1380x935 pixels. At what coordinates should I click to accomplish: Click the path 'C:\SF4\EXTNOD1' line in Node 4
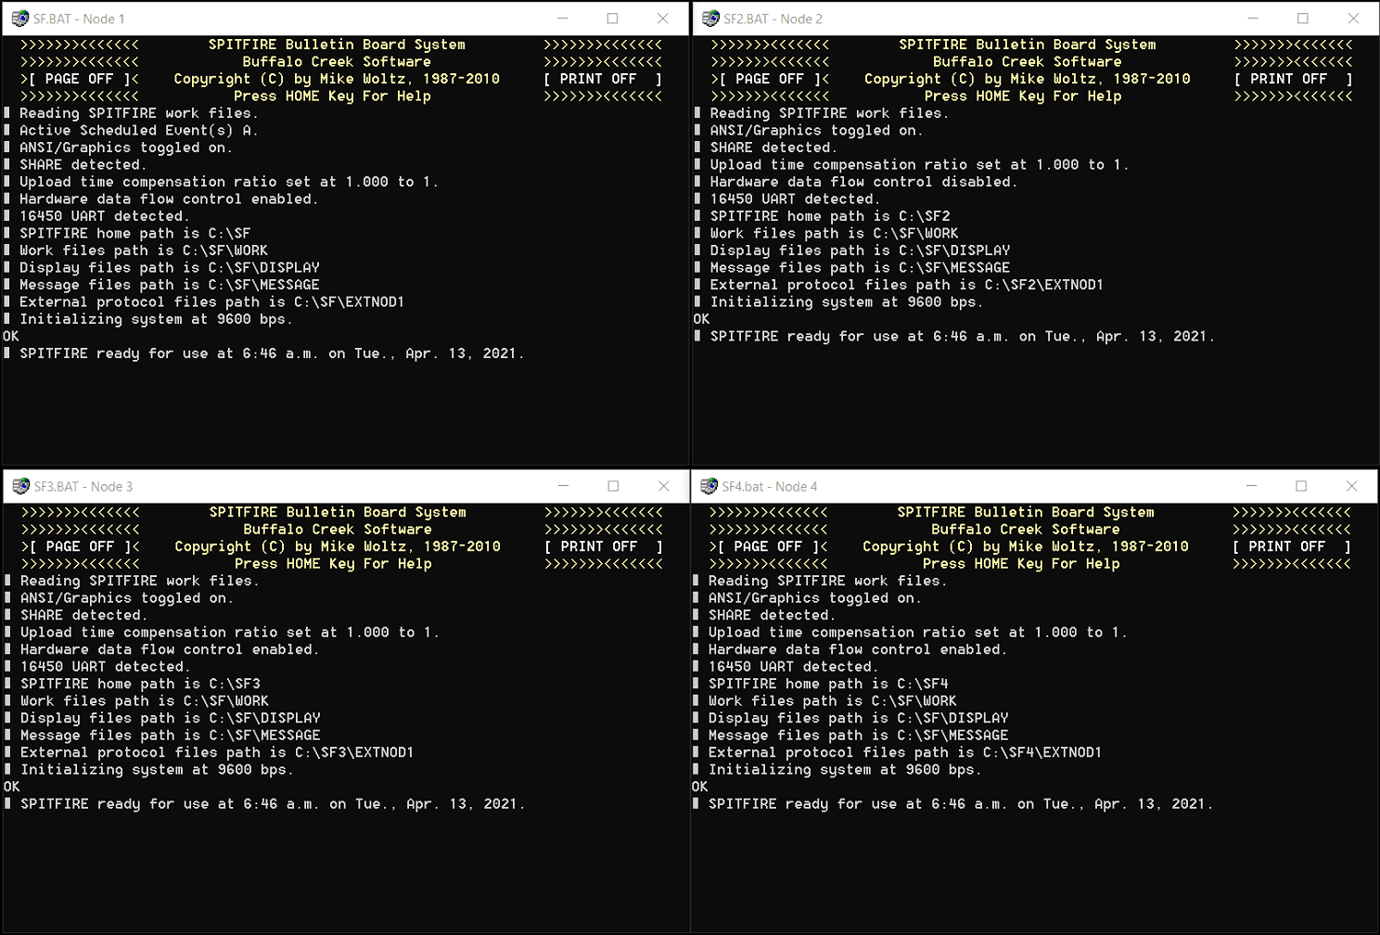click(x=905, y=752)
